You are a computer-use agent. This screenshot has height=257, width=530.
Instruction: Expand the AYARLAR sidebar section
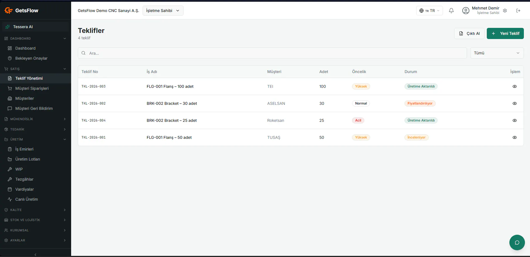[x=35, y=240]
